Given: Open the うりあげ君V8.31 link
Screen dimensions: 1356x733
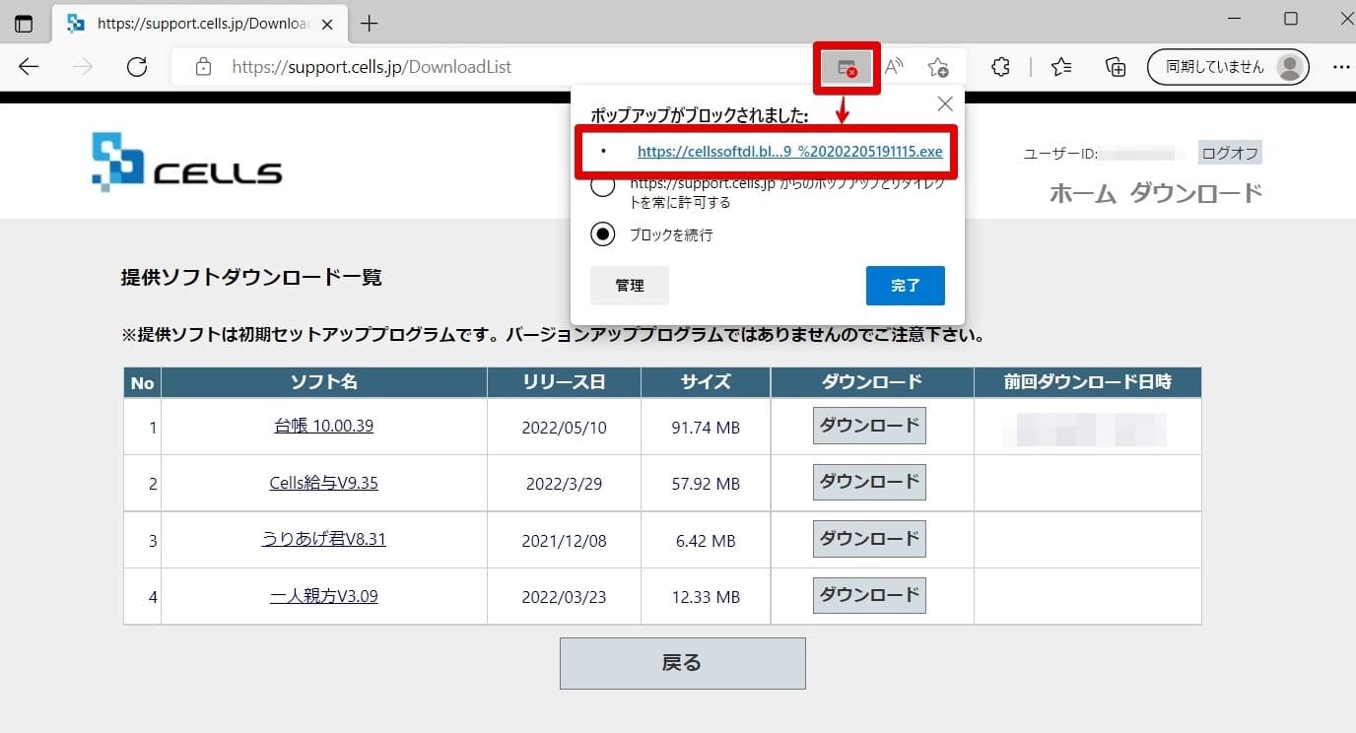Looking at the screenshot, I should (323, 540).
